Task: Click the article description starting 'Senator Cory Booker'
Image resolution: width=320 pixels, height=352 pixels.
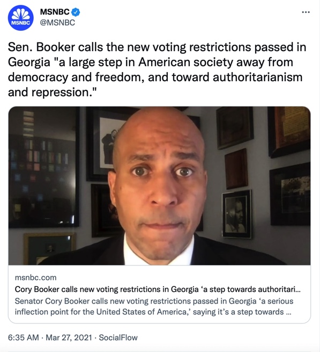Action: pos(154,306)
